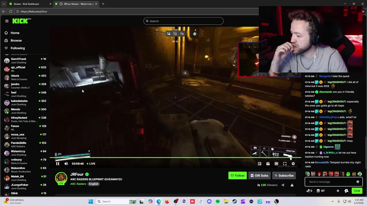The width and height of the screenshot is (367, 206).
Task: Click Gift Subs button
Action: [x=259, y=175]
